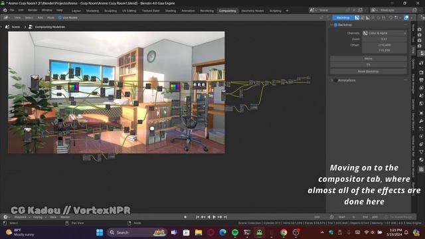Switch to the Layout workspace tab
The height and width of the screenshot is (239, 425).
coord(76,11)
